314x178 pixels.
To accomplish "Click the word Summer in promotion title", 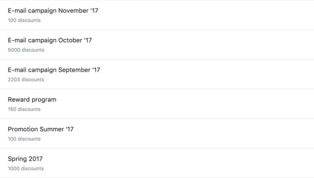I will 52,129.
